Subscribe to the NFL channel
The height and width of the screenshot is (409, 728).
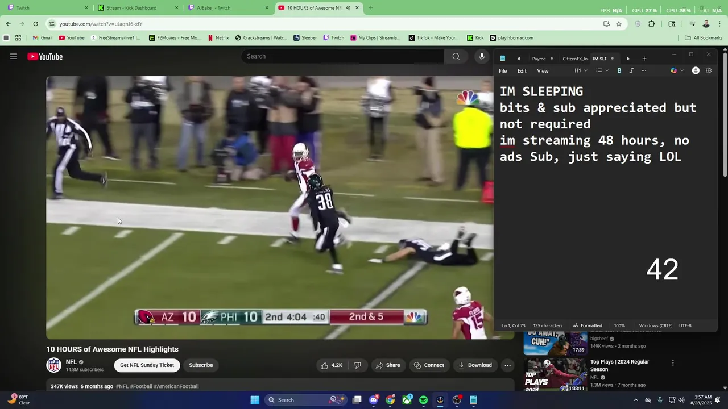coord(201,365)
